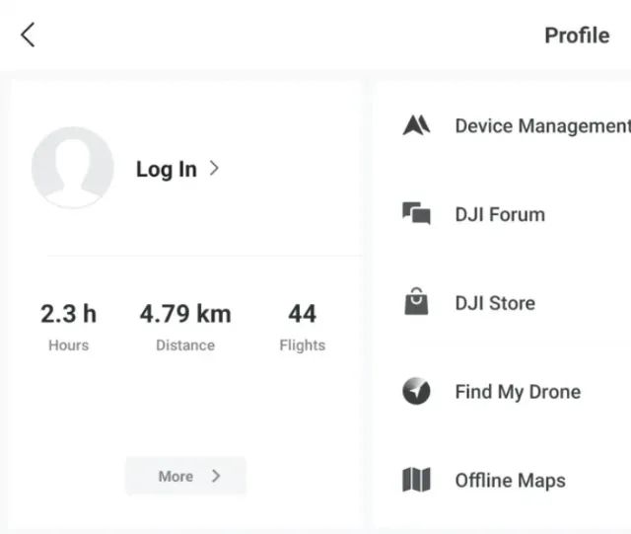Click the Find My Drone compass icon
Image resolution: width=631 pixels, height=534 pixels.
coord(416,391)
